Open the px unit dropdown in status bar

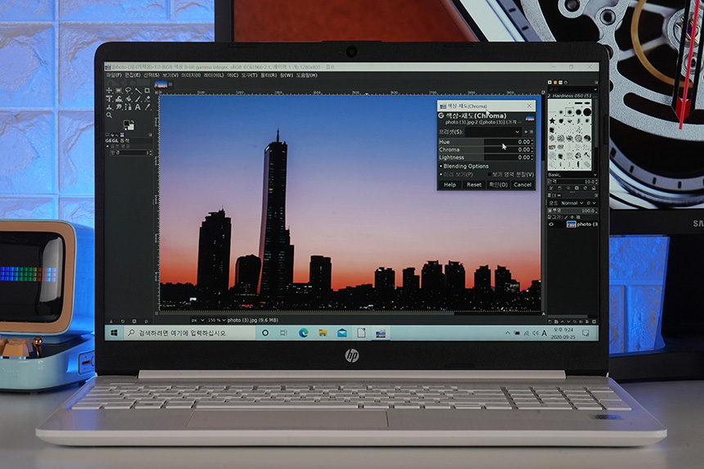pos(197,320)
